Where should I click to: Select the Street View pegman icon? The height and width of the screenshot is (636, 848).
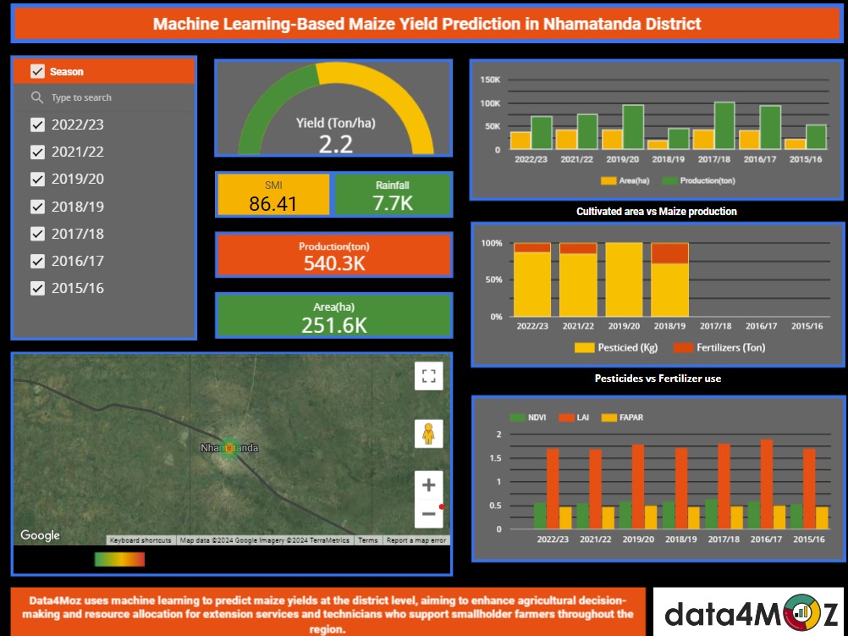[428, 433]
